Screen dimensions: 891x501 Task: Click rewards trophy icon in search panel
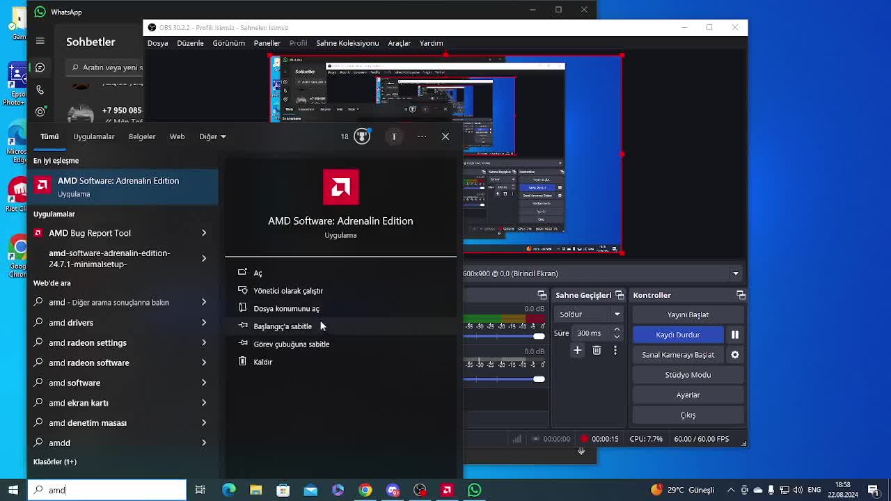[x=361, y=136]
